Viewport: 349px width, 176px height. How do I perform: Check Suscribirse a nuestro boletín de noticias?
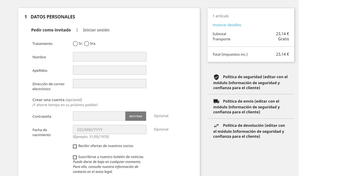pyautogui.click(x=75, y=157)
